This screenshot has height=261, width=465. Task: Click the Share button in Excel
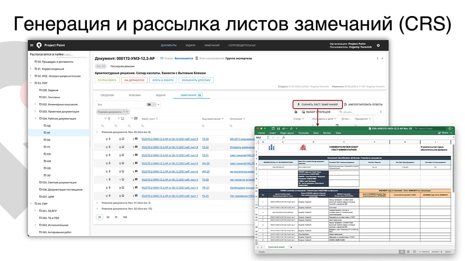[443, 133]
